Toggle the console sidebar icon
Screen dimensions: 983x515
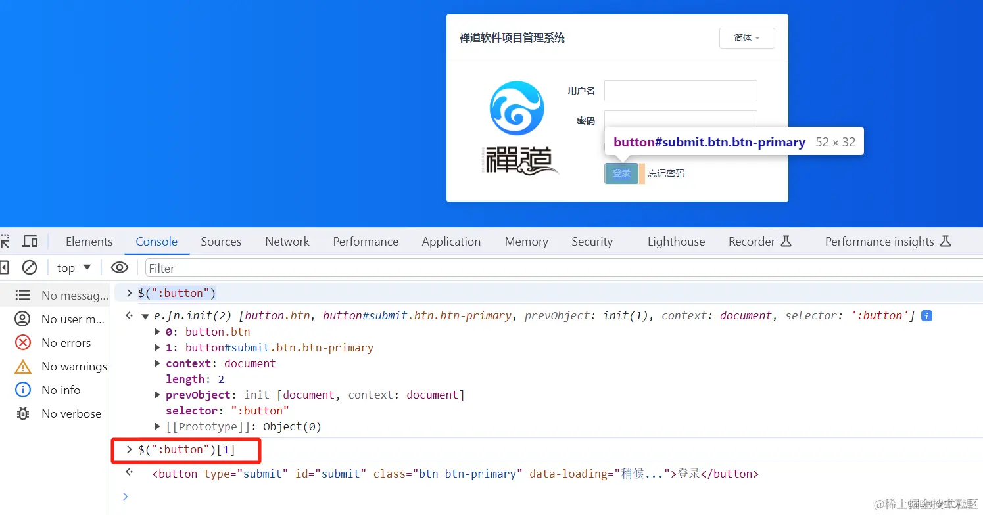[4, 267]
